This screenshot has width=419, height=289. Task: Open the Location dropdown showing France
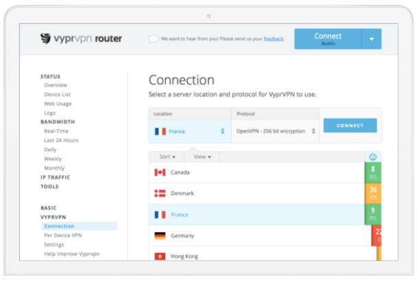tap(190, 131)
